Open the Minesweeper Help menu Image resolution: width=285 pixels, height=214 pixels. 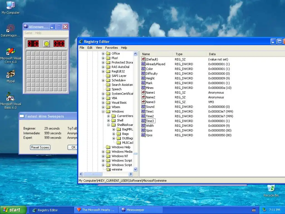[38, 33]
